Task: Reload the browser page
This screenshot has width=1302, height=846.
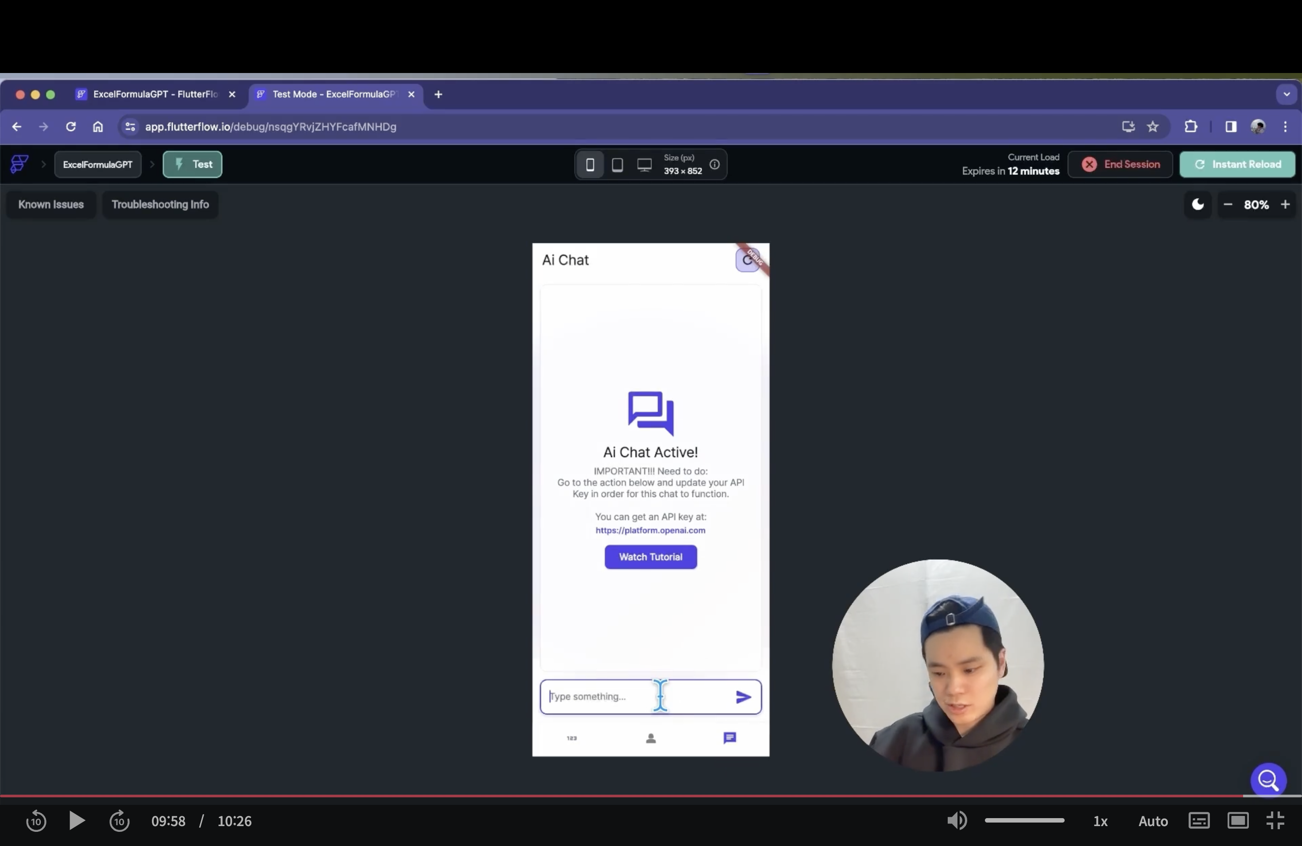Action: (70, 127)
